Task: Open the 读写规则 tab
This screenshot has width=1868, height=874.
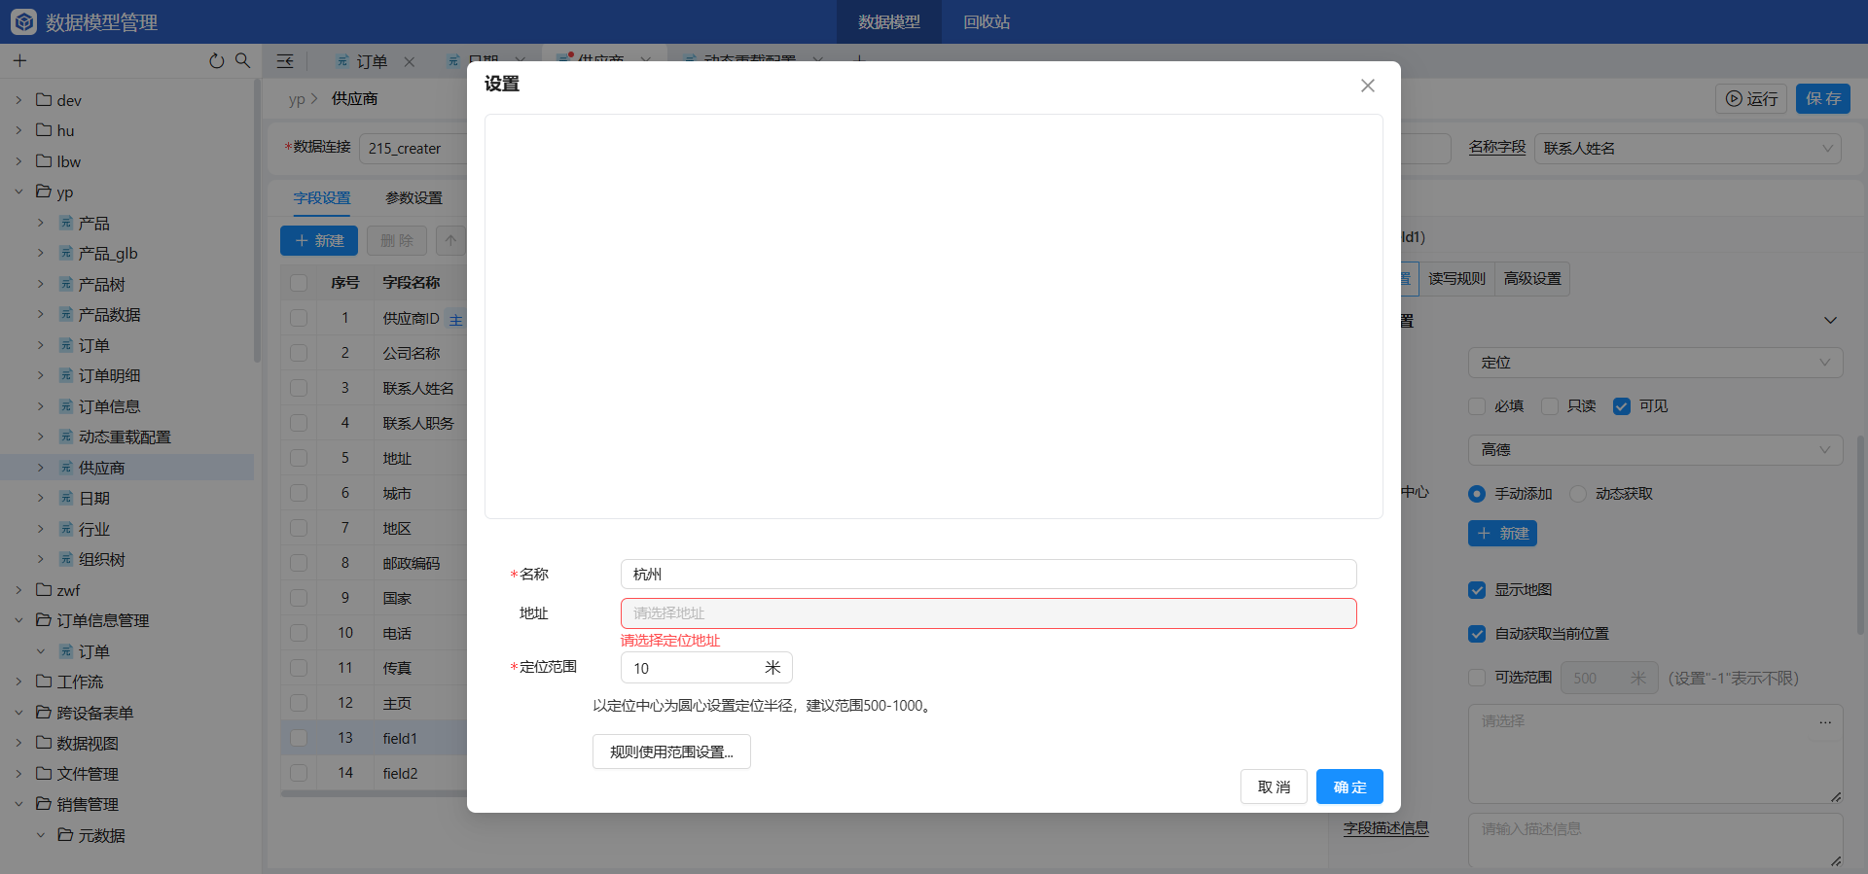Action: pos(1456,279)
